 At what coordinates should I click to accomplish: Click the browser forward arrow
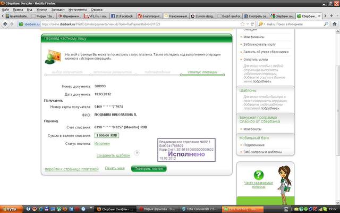click(12, 24)
